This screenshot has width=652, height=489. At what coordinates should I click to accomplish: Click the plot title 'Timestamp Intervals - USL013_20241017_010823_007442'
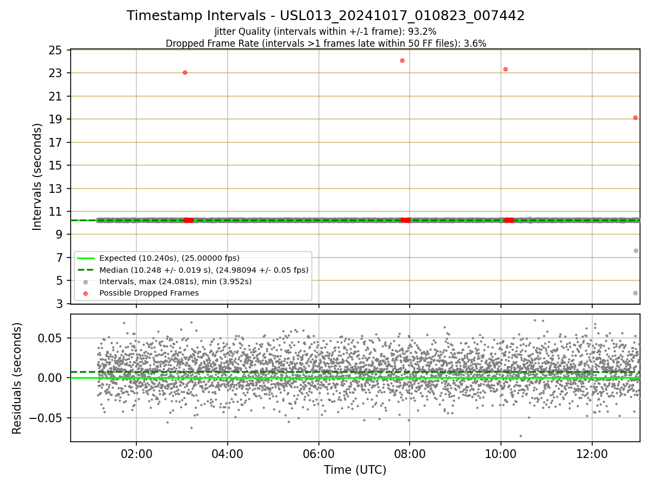325,16
